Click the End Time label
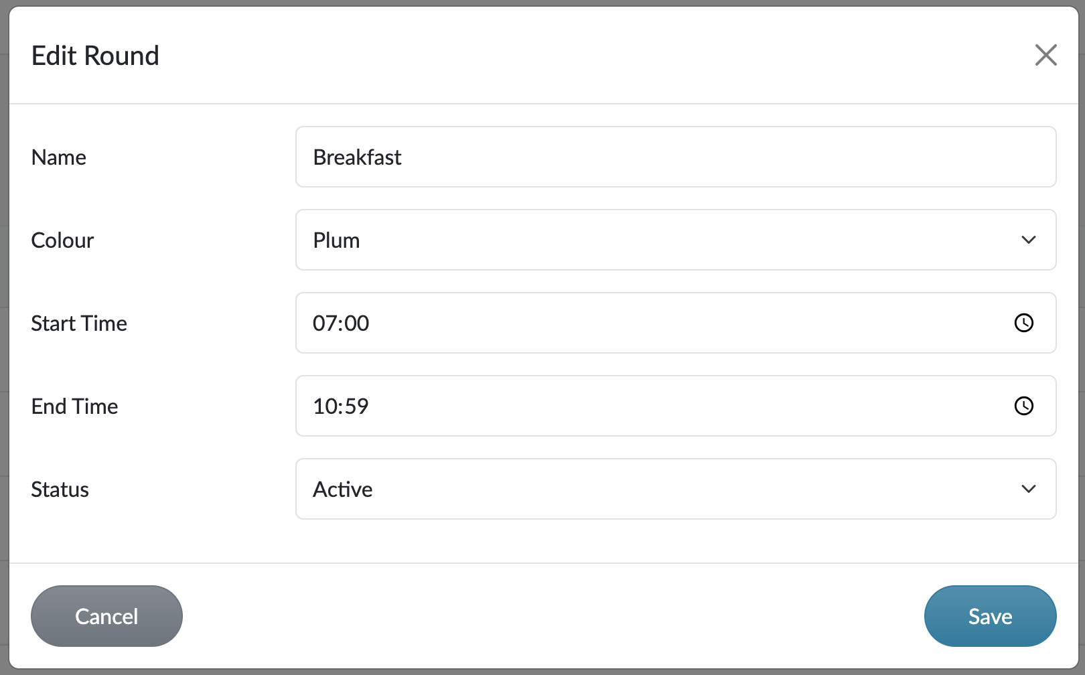 click(74, 406)
